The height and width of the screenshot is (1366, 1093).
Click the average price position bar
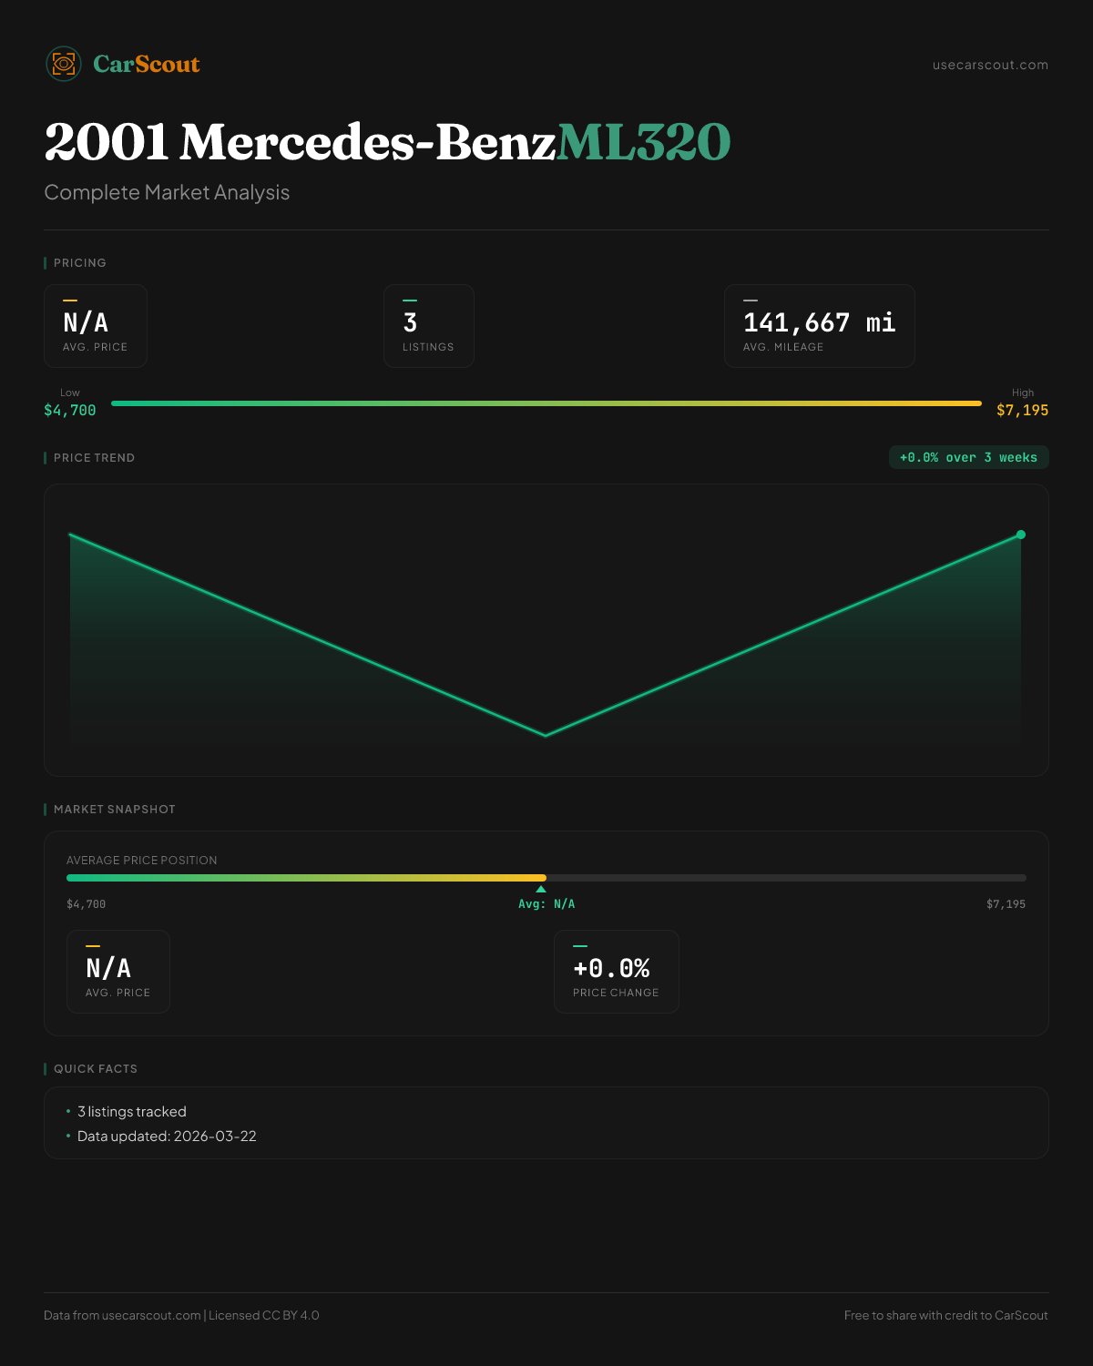[x=546, y=878]
